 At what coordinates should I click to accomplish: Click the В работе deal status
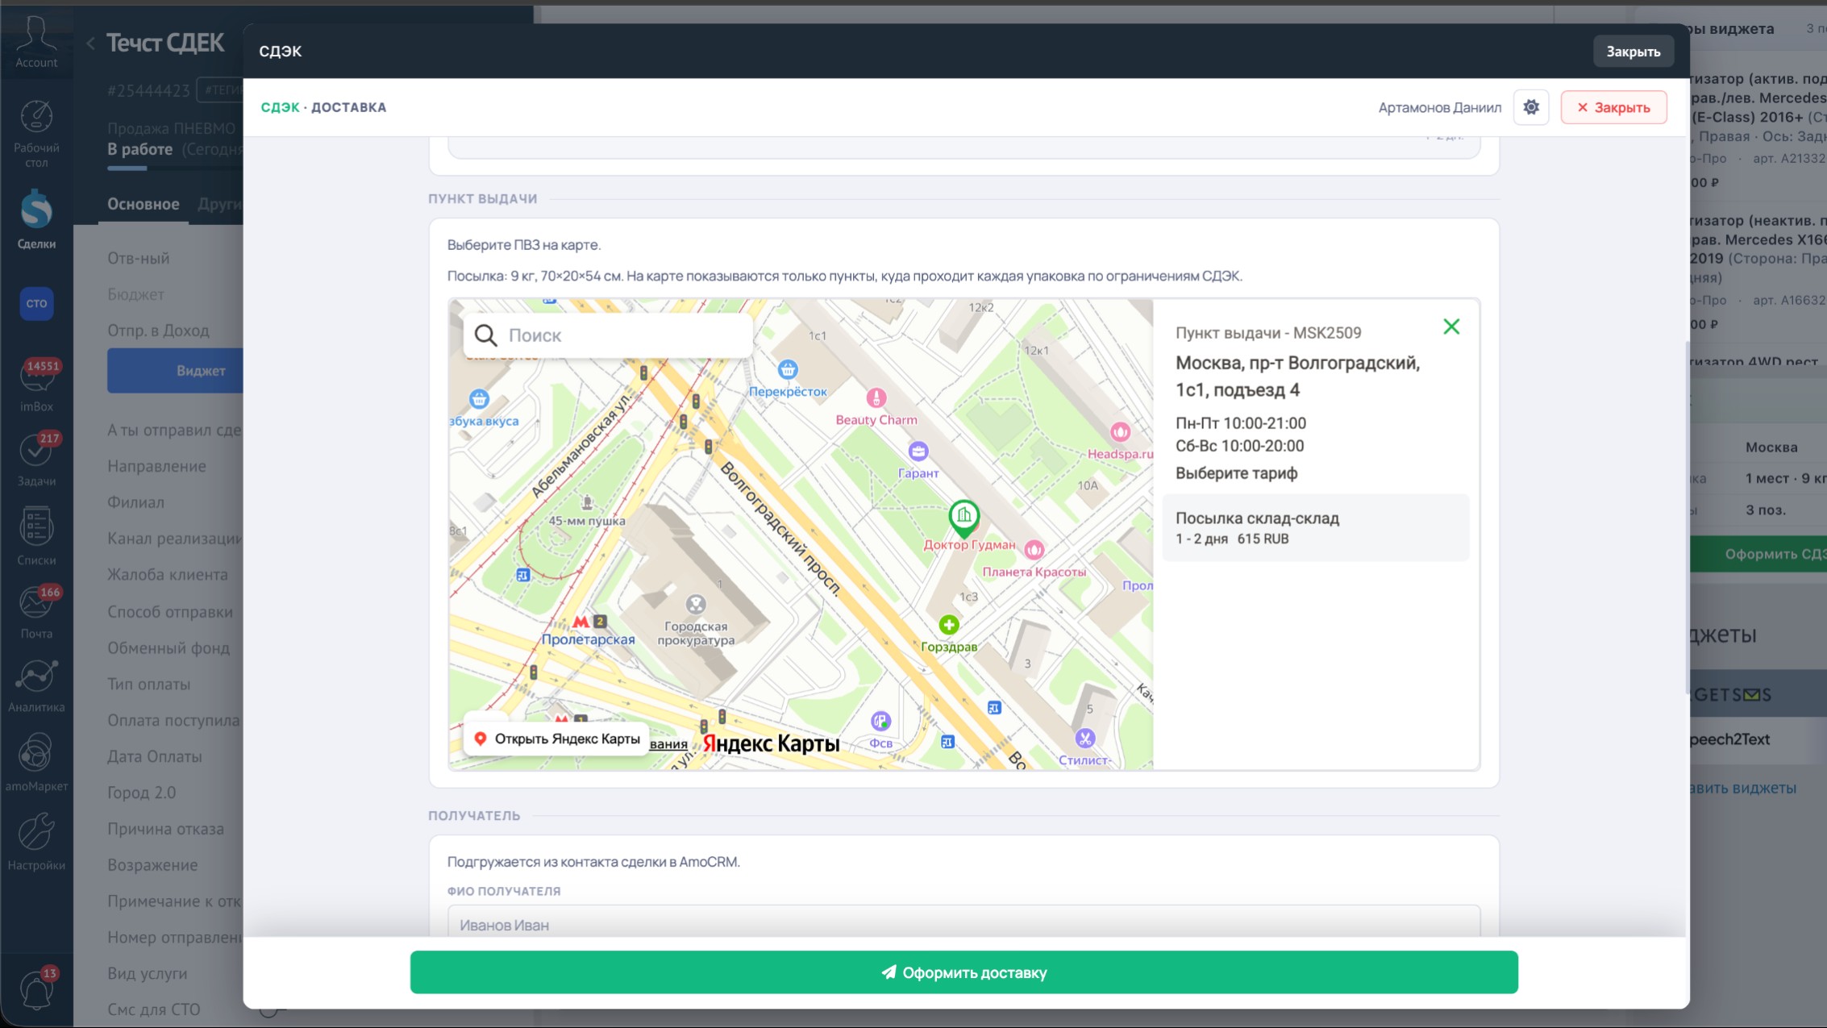140,149
